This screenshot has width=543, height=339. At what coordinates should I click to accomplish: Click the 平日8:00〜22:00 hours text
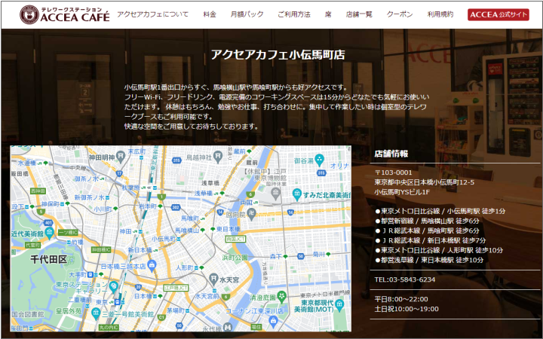[401, 299]
